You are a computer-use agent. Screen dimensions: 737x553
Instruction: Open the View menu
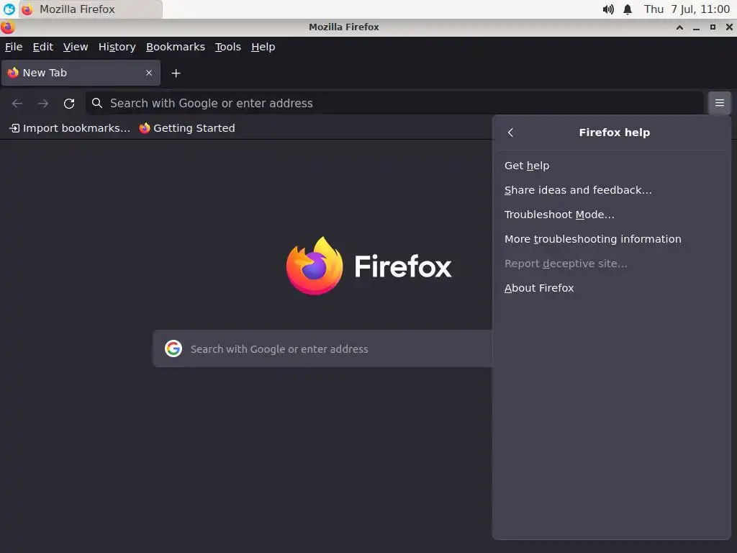tap(76, 47)
